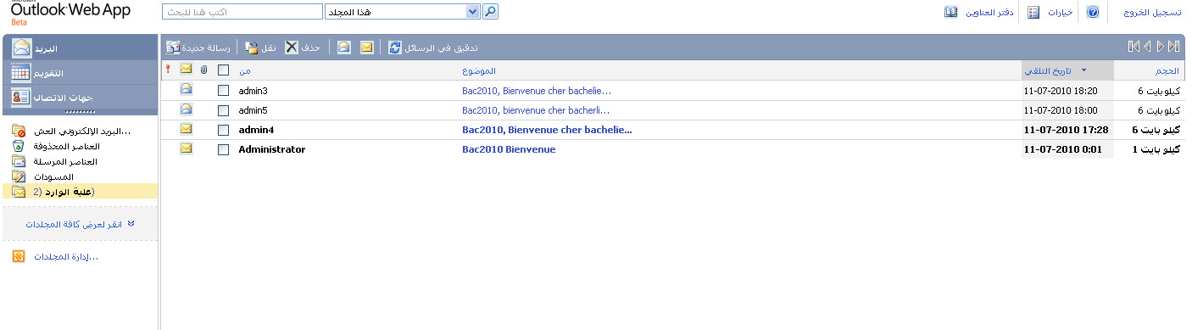This screenshot has height=330, width=1192.
Task: Sort by the message type envelope column
Action: [186, 70]
